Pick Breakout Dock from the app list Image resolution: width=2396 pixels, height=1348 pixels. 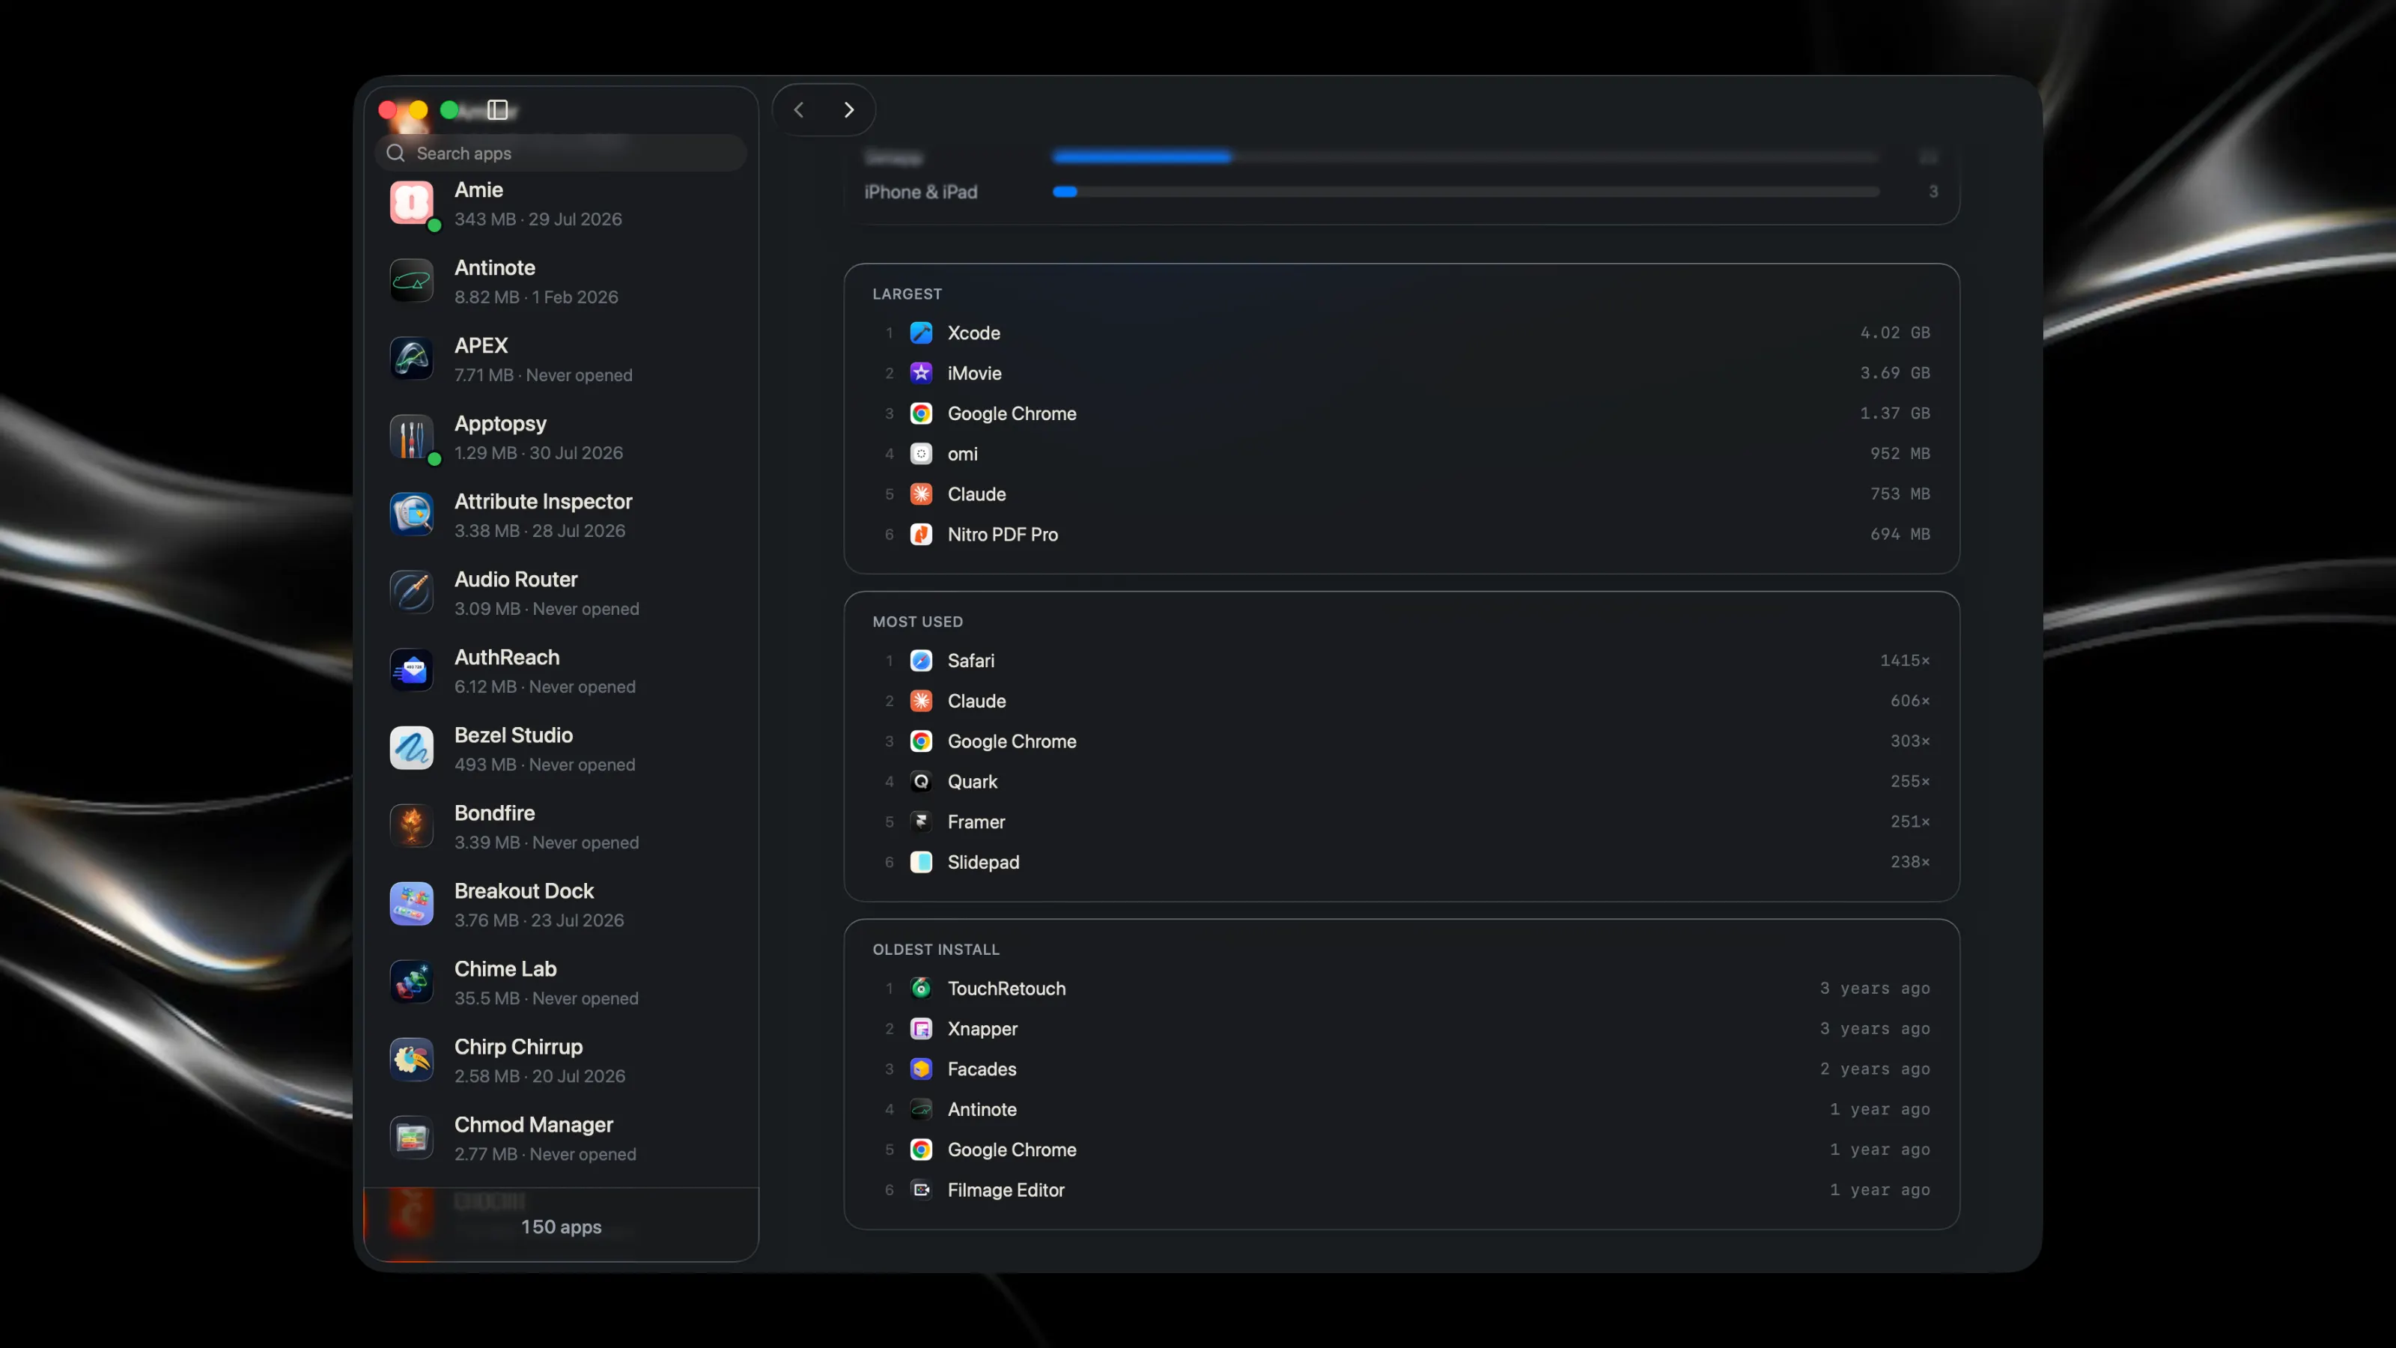click(561, 904)
